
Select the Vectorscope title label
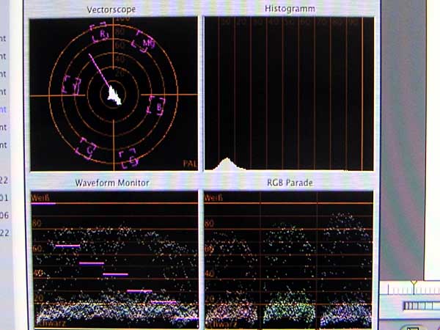click(113, 9)
